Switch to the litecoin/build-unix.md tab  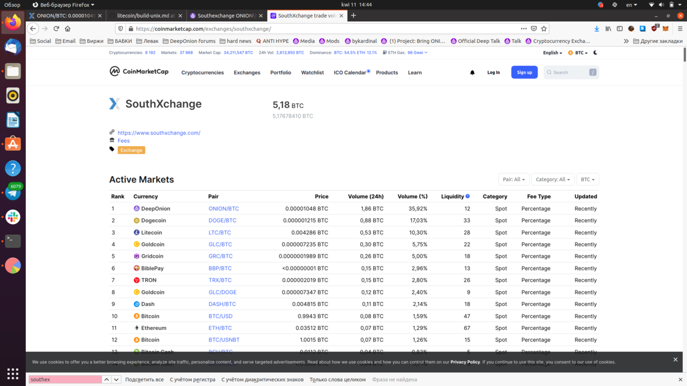coord(146,15)
